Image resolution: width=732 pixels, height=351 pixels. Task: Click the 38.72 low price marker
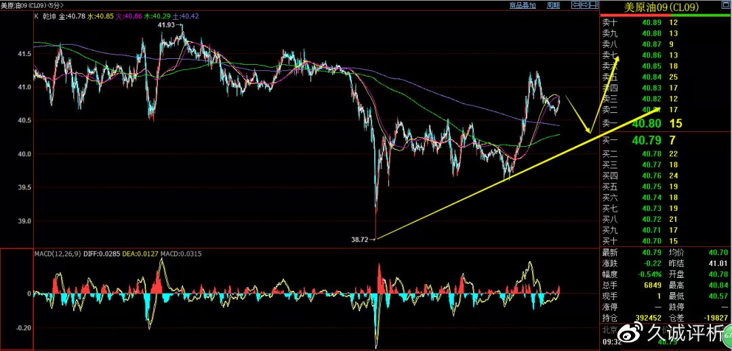point(359,239)
